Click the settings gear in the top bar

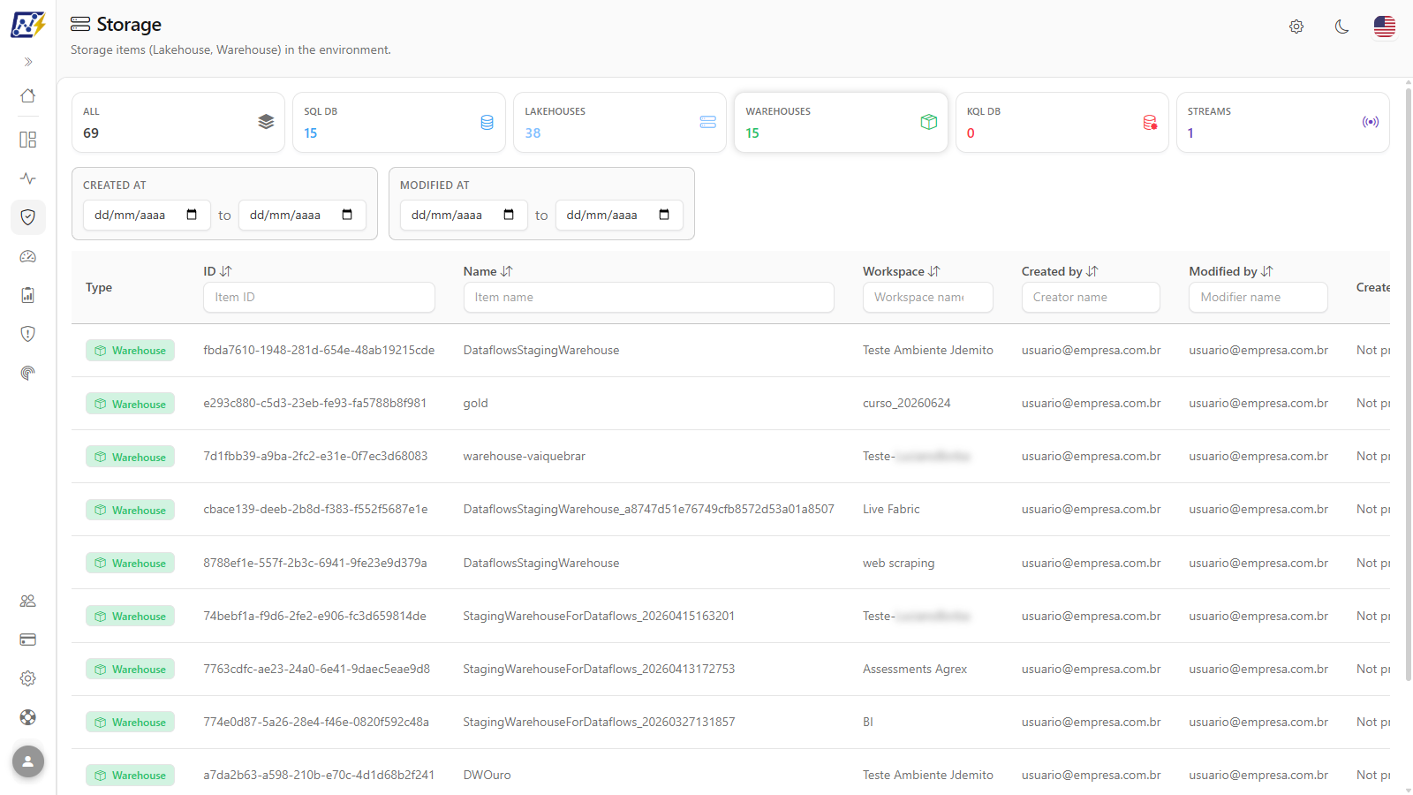pyautogui.click(x=1296, y=26)
